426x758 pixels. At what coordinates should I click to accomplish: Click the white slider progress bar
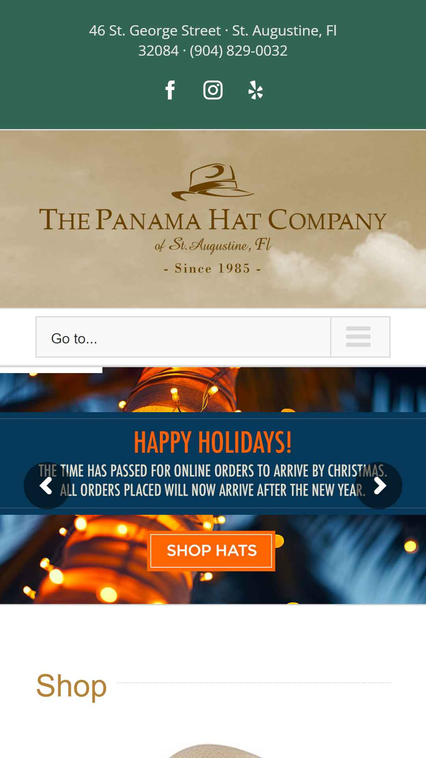[51, 370]
